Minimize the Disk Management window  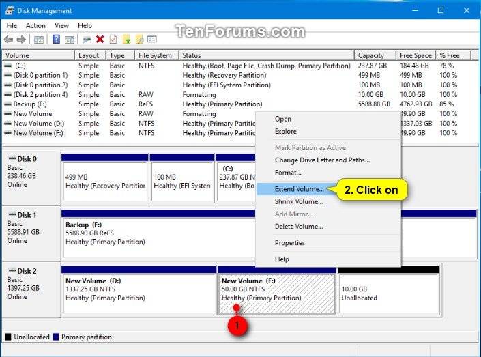pyautogui.click(x=415, y=10)
